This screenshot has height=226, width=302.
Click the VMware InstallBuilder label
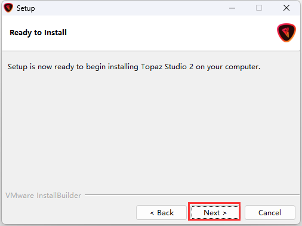tap(44, 196)
